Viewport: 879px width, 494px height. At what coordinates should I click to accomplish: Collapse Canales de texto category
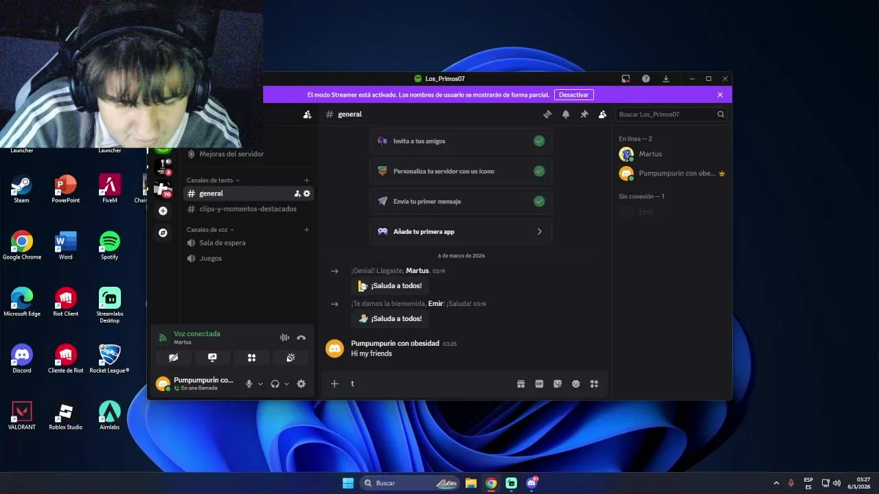pyautogui.click(x=213, y=180)
